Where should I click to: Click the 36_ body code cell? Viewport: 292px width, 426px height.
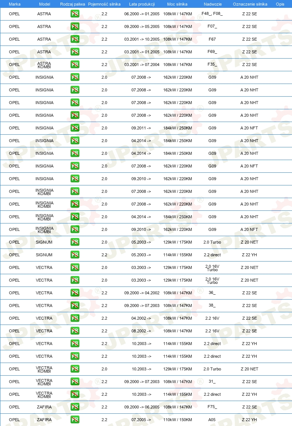(212, 292)
